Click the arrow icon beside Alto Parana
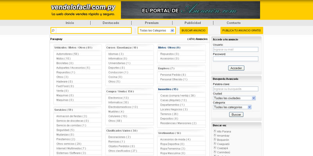 coord(215,131)
